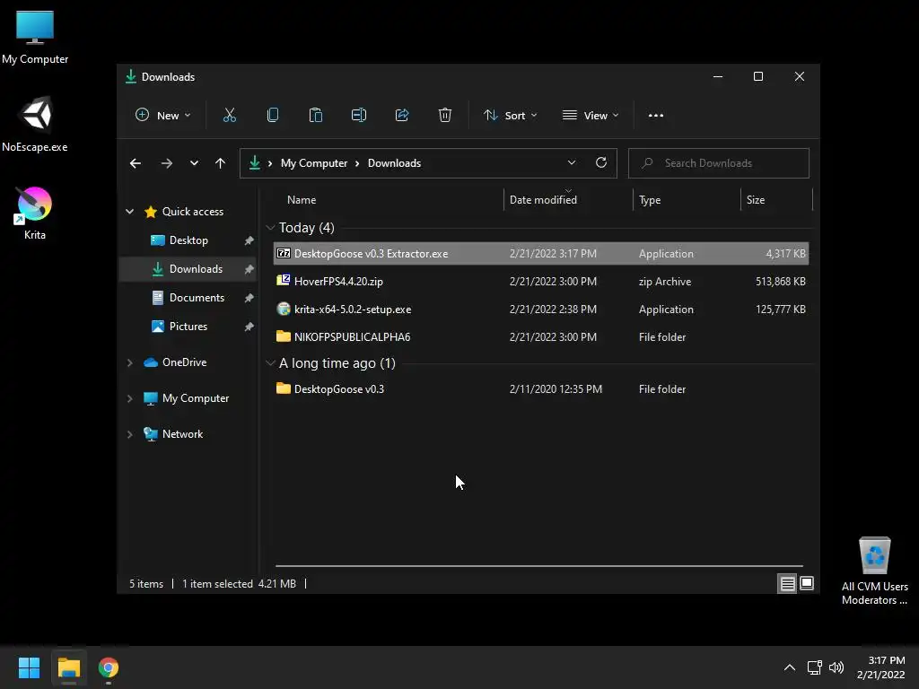Open the volume control in the system tray
Screen dimensions: 919x689
coord(836,667)
